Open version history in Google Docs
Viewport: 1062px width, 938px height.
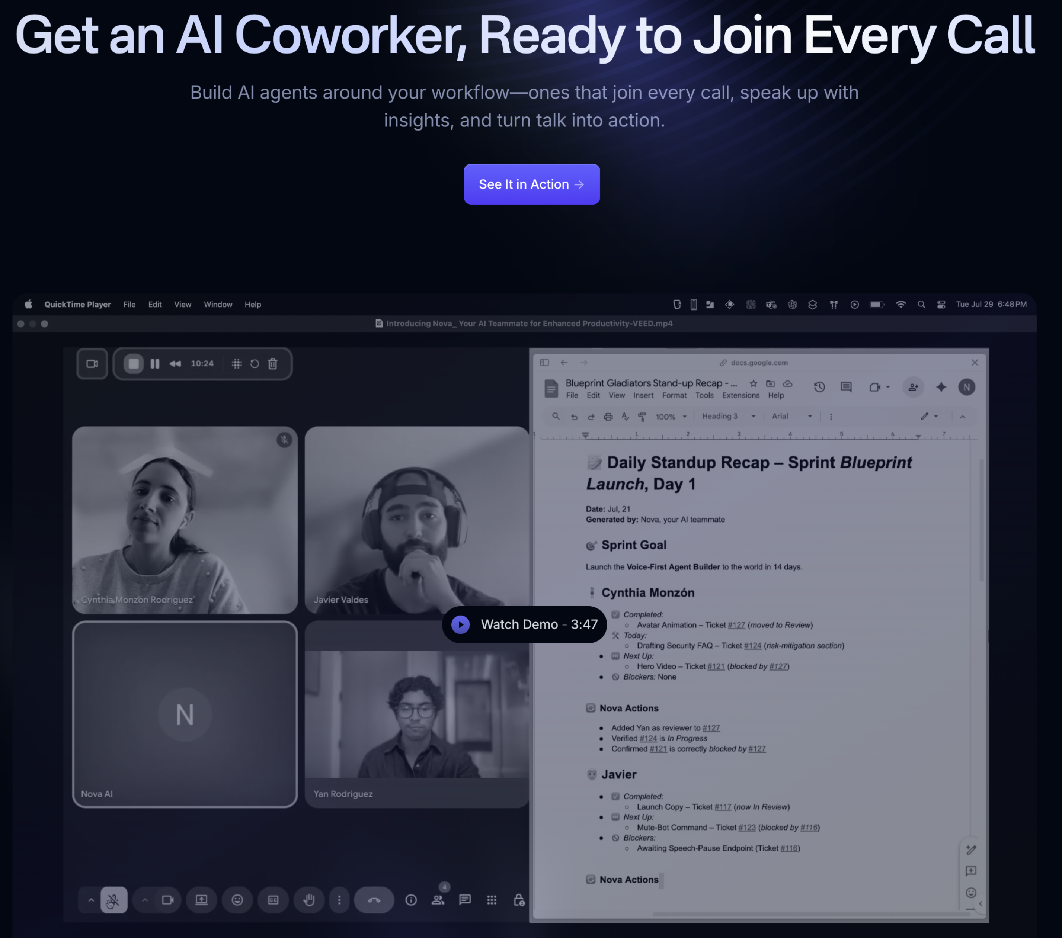point(819,387)
